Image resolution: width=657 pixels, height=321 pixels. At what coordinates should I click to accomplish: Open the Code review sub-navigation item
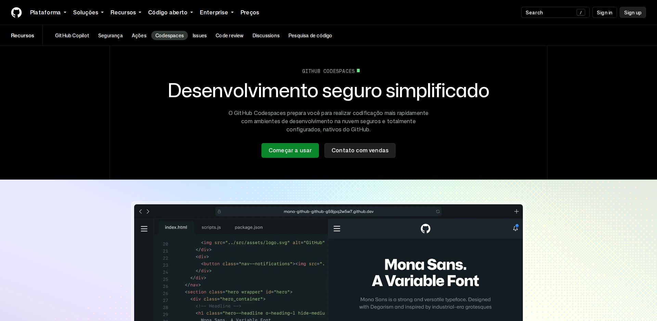click(230, 36)
